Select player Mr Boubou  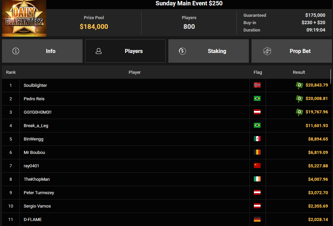35,152
